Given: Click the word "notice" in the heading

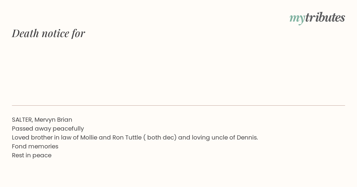Looking at the screenshot, I should 55,34.
